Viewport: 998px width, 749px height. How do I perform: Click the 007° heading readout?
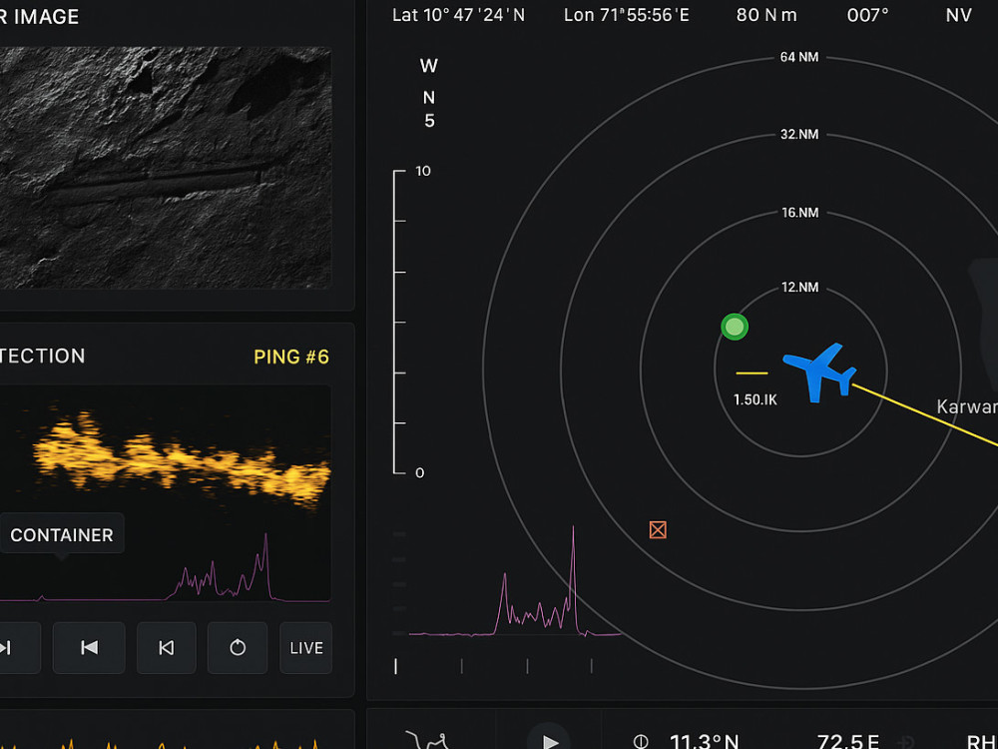tap(867, 15)
